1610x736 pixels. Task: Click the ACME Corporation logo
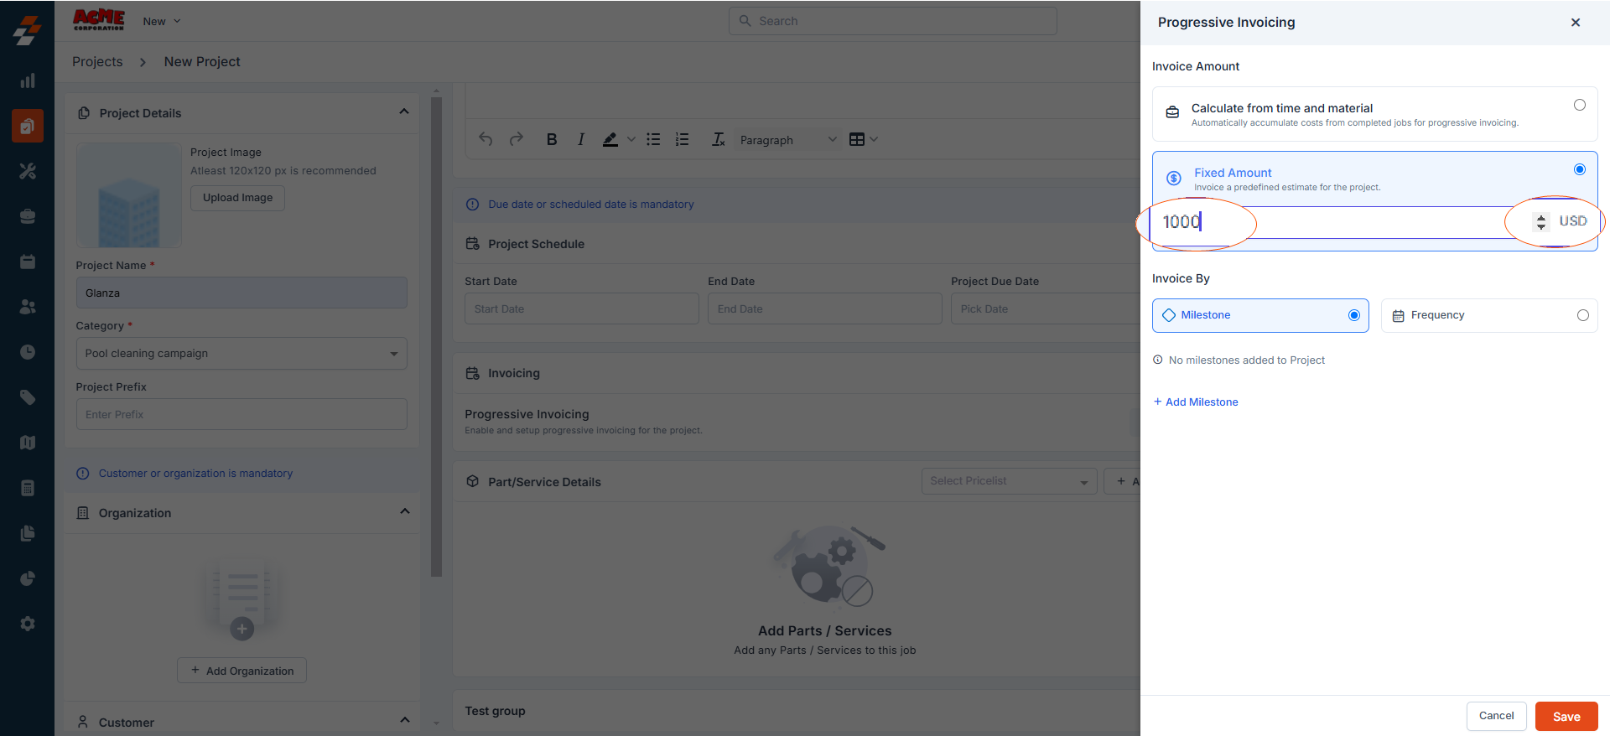(99, 20)
